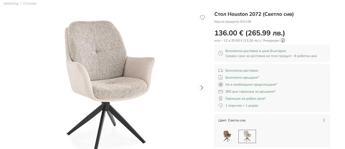The image size is (345, 149).
Task: Add chair to favorites with heart icon
Action: [x=203, y=18]
